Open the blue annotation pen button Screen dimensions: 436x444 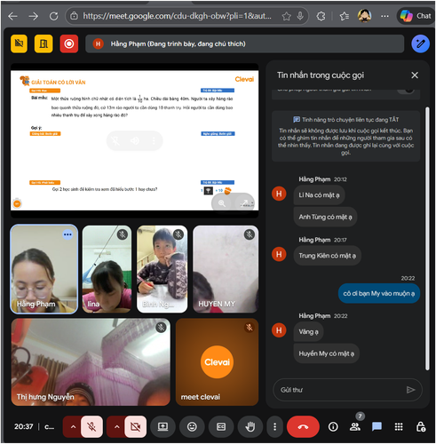(x=420, y=44)
